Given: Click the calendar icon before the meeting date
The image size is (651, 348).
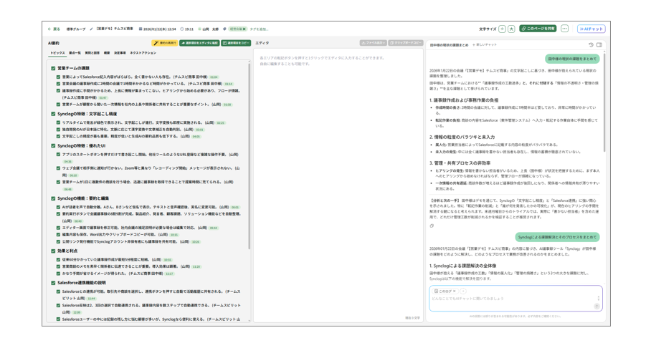Looking at the screenshot, I should click(141, 29).
